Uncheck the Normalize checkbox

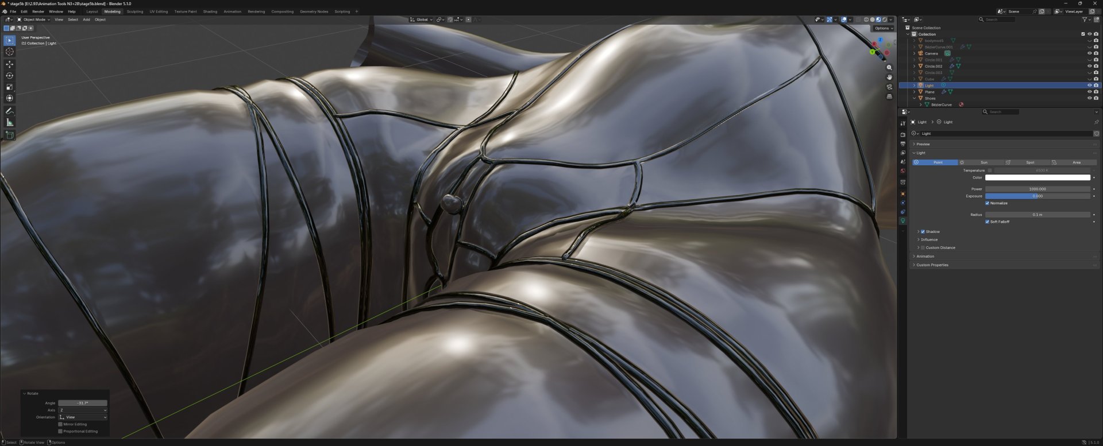[987, 203]
